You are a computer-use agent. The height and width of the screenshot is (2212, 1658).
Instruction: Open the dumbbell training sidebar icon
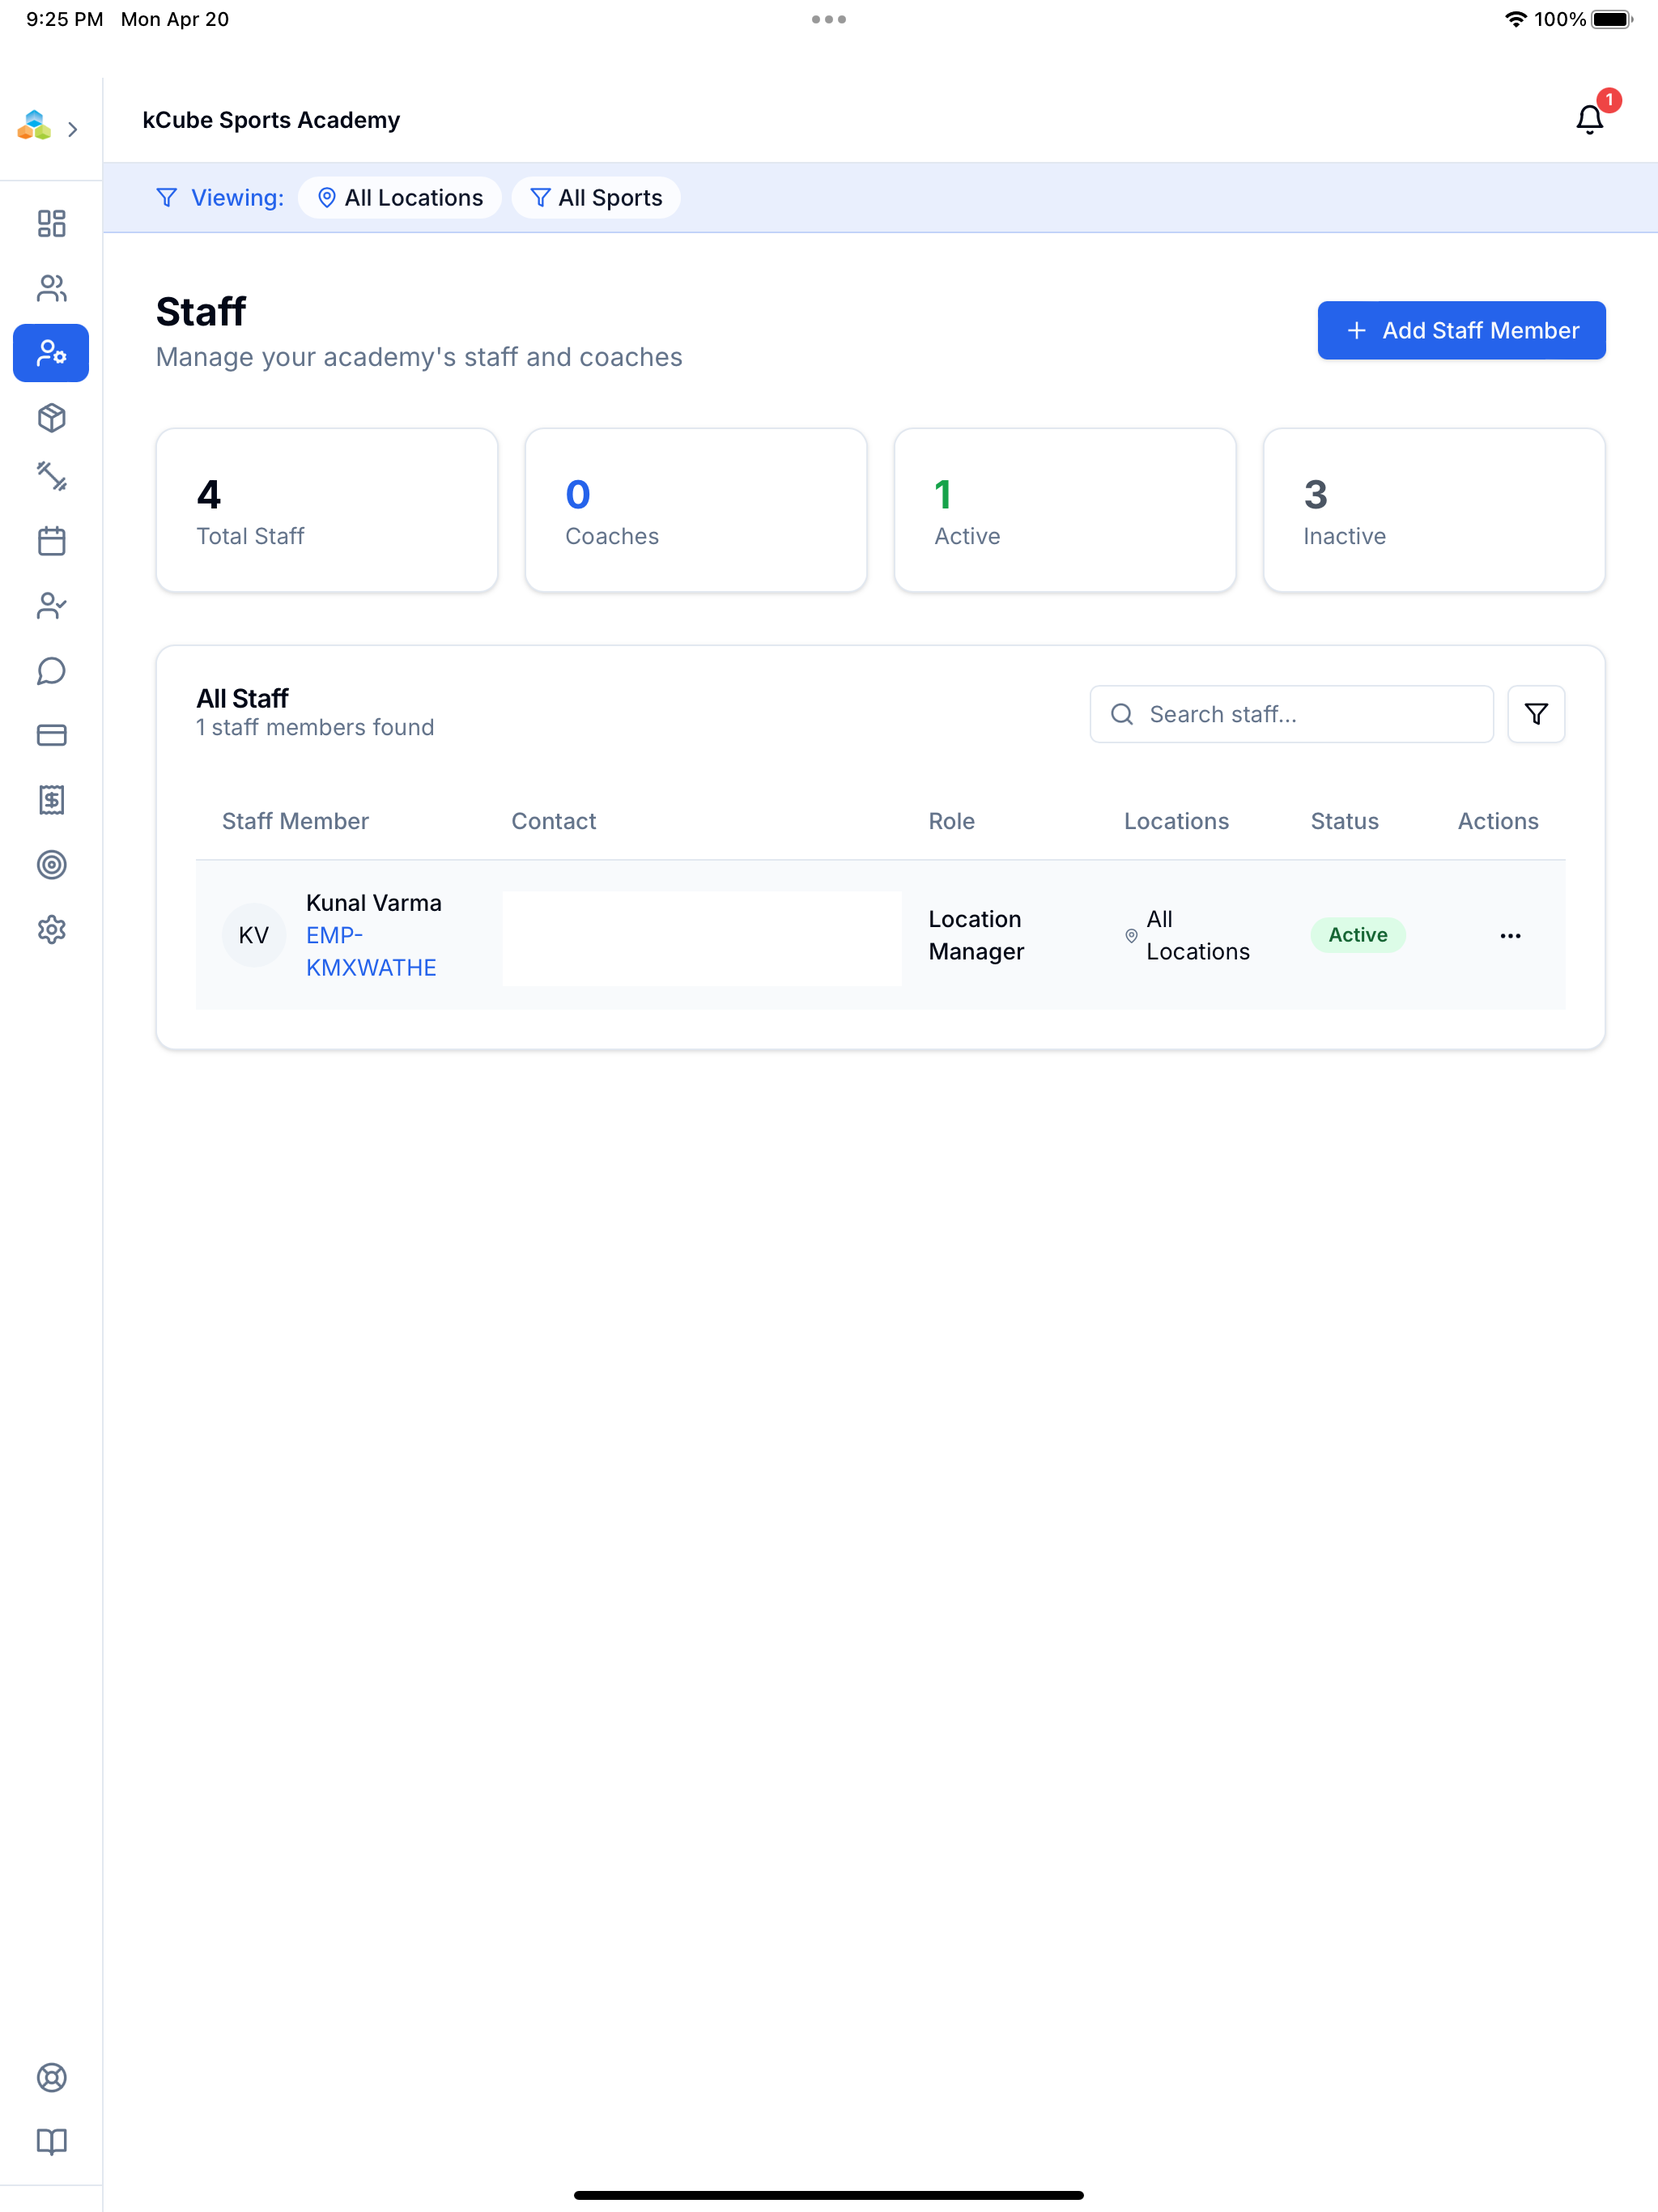point(51,476)
